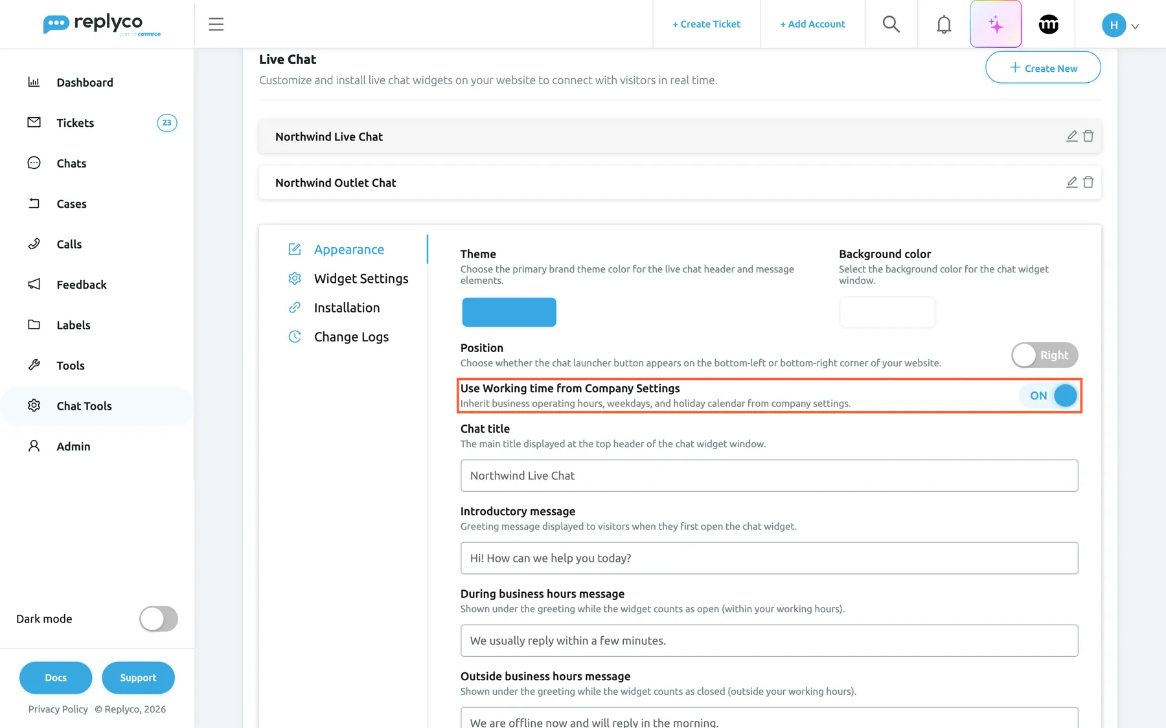Edit the During business hours message field
The height and width of the screenshot is (728, 1166).
(769, 641)
